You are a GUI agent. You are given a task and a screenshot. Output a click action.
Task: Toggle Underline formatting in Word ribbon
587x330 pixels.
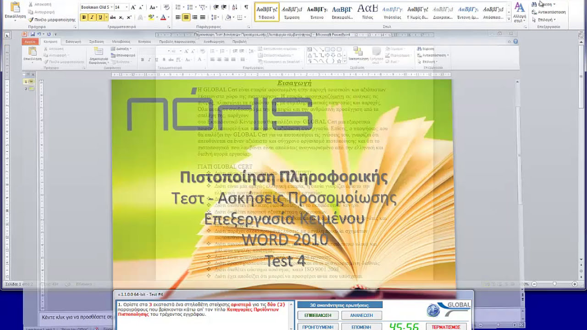[100, 17]
